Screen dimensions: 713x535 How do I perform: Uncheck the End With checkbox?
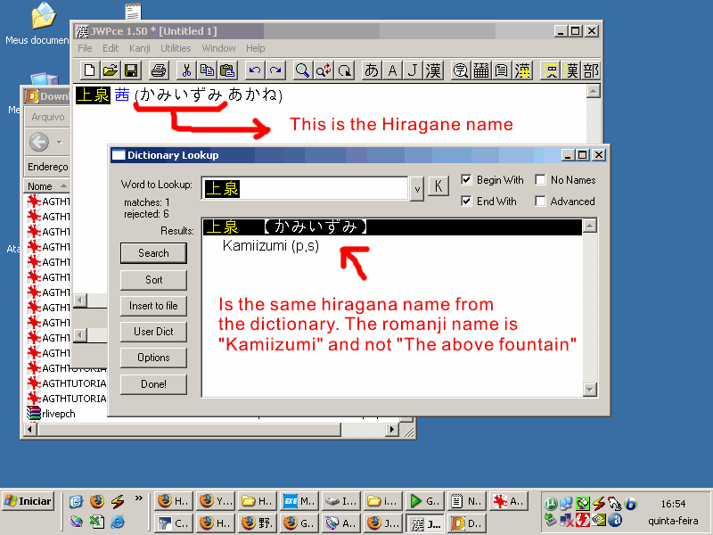(x=466, y=201)
